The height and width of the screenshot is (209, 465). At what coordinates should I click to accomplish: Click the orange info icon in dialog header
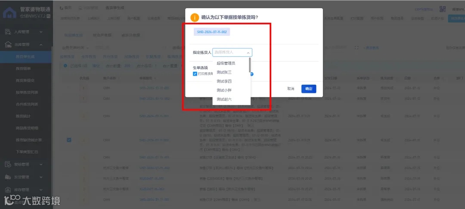click(x=195, y=18)
